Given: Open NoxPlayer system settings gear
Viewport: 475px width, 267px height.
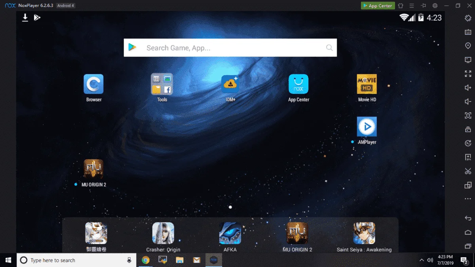Looking at the screenshot, I should point(435,6).
